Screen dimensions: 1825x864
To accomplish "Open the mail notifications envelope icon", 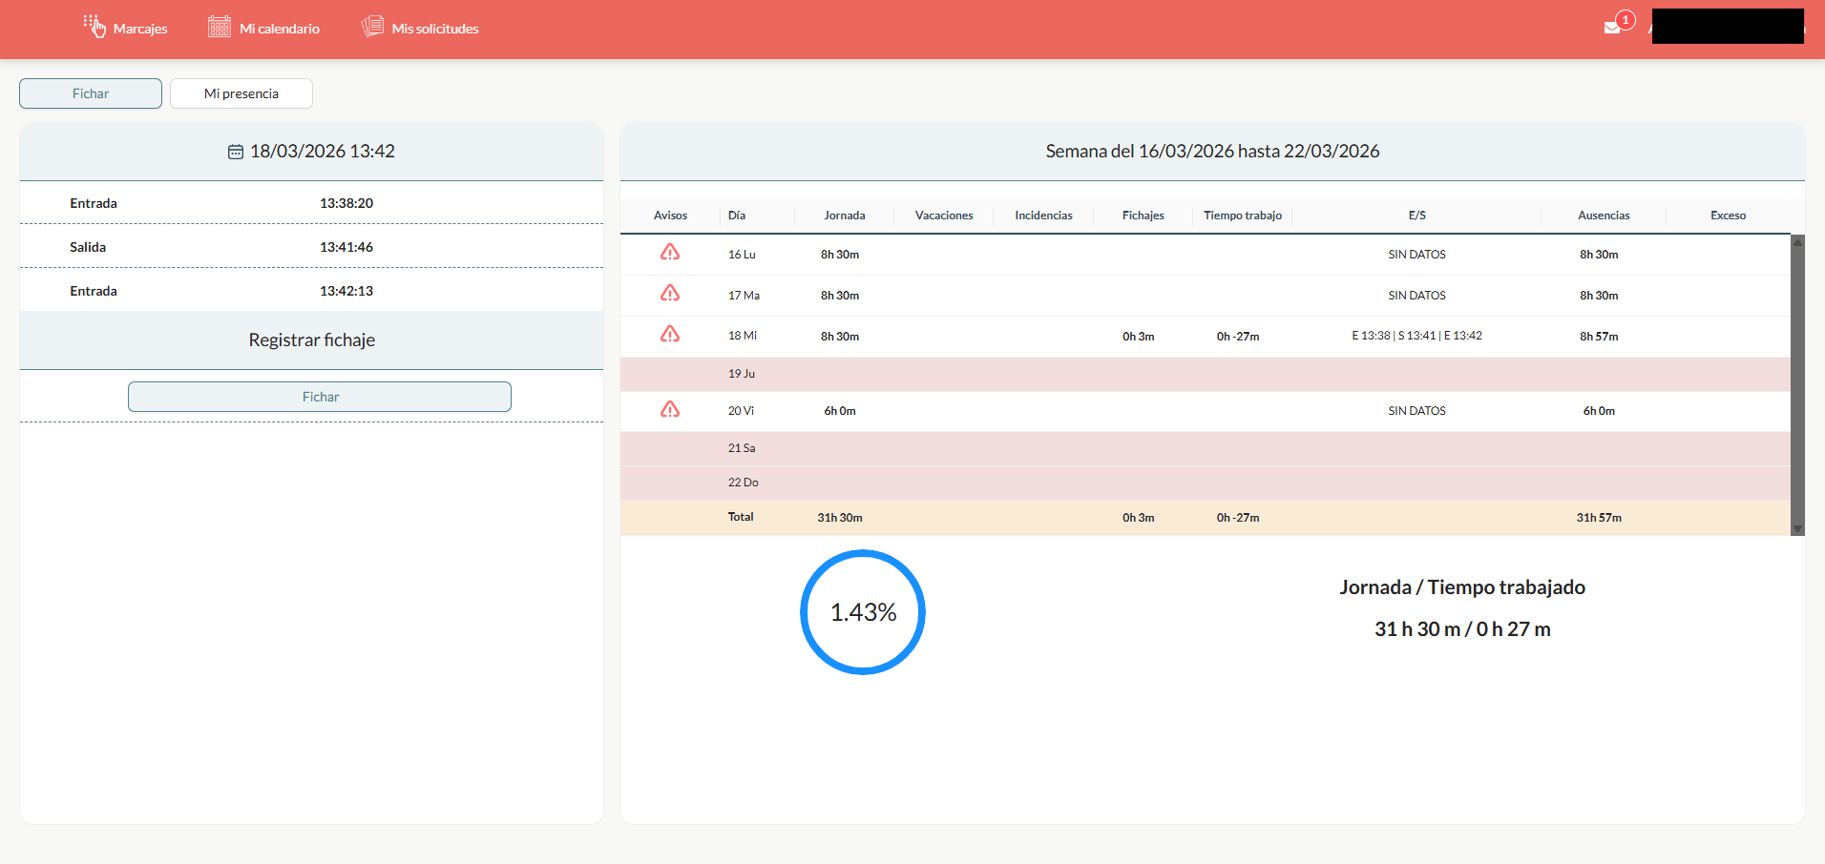I will (x=1612, y=27).
